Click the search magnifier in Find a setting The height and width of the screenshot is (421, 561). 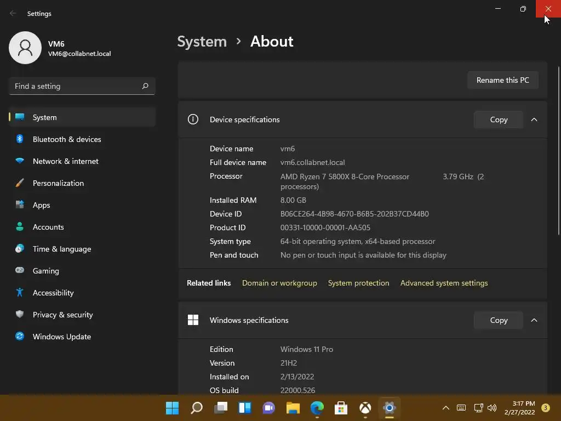coord(145,86)
